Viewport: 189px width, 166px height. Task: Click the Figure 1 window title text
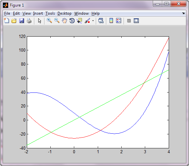tap(17, 5)
